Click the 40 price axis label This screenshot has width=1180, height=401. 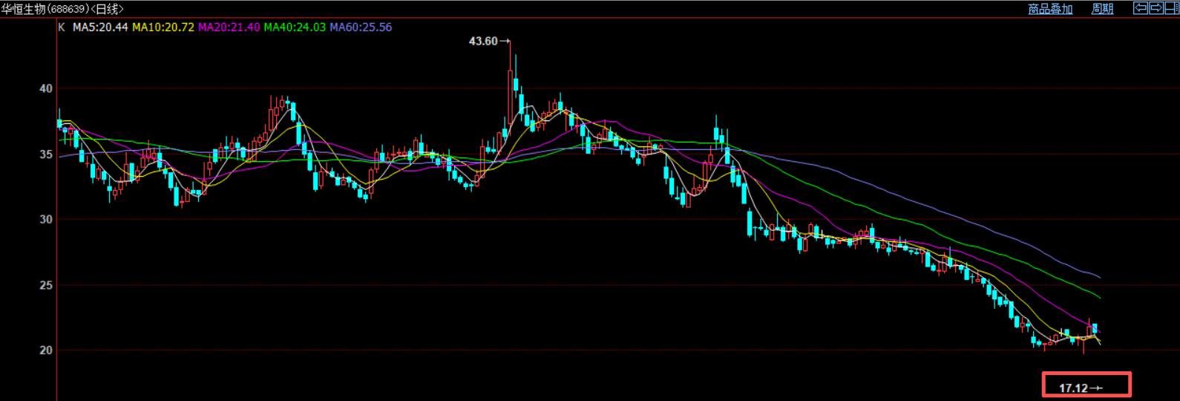[46, 88]
